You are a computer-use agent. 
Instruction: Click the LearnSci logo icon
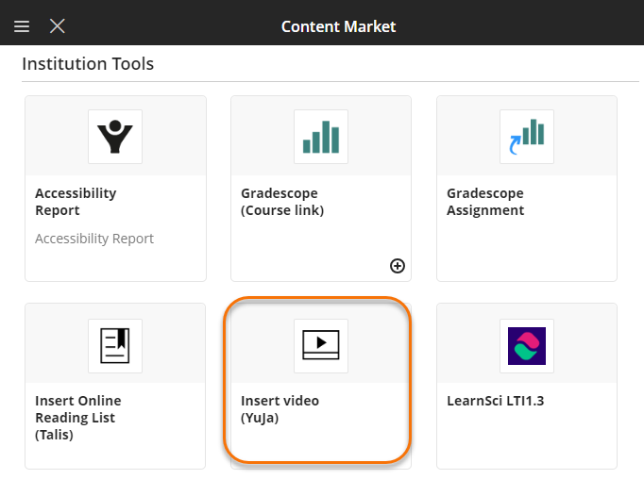tap(526, 345)
